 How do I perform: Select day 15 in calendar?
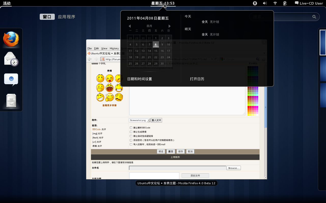click(x=156, y=51)
